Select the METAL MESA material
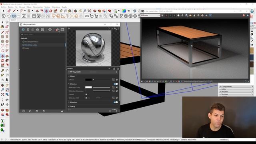 31,45
